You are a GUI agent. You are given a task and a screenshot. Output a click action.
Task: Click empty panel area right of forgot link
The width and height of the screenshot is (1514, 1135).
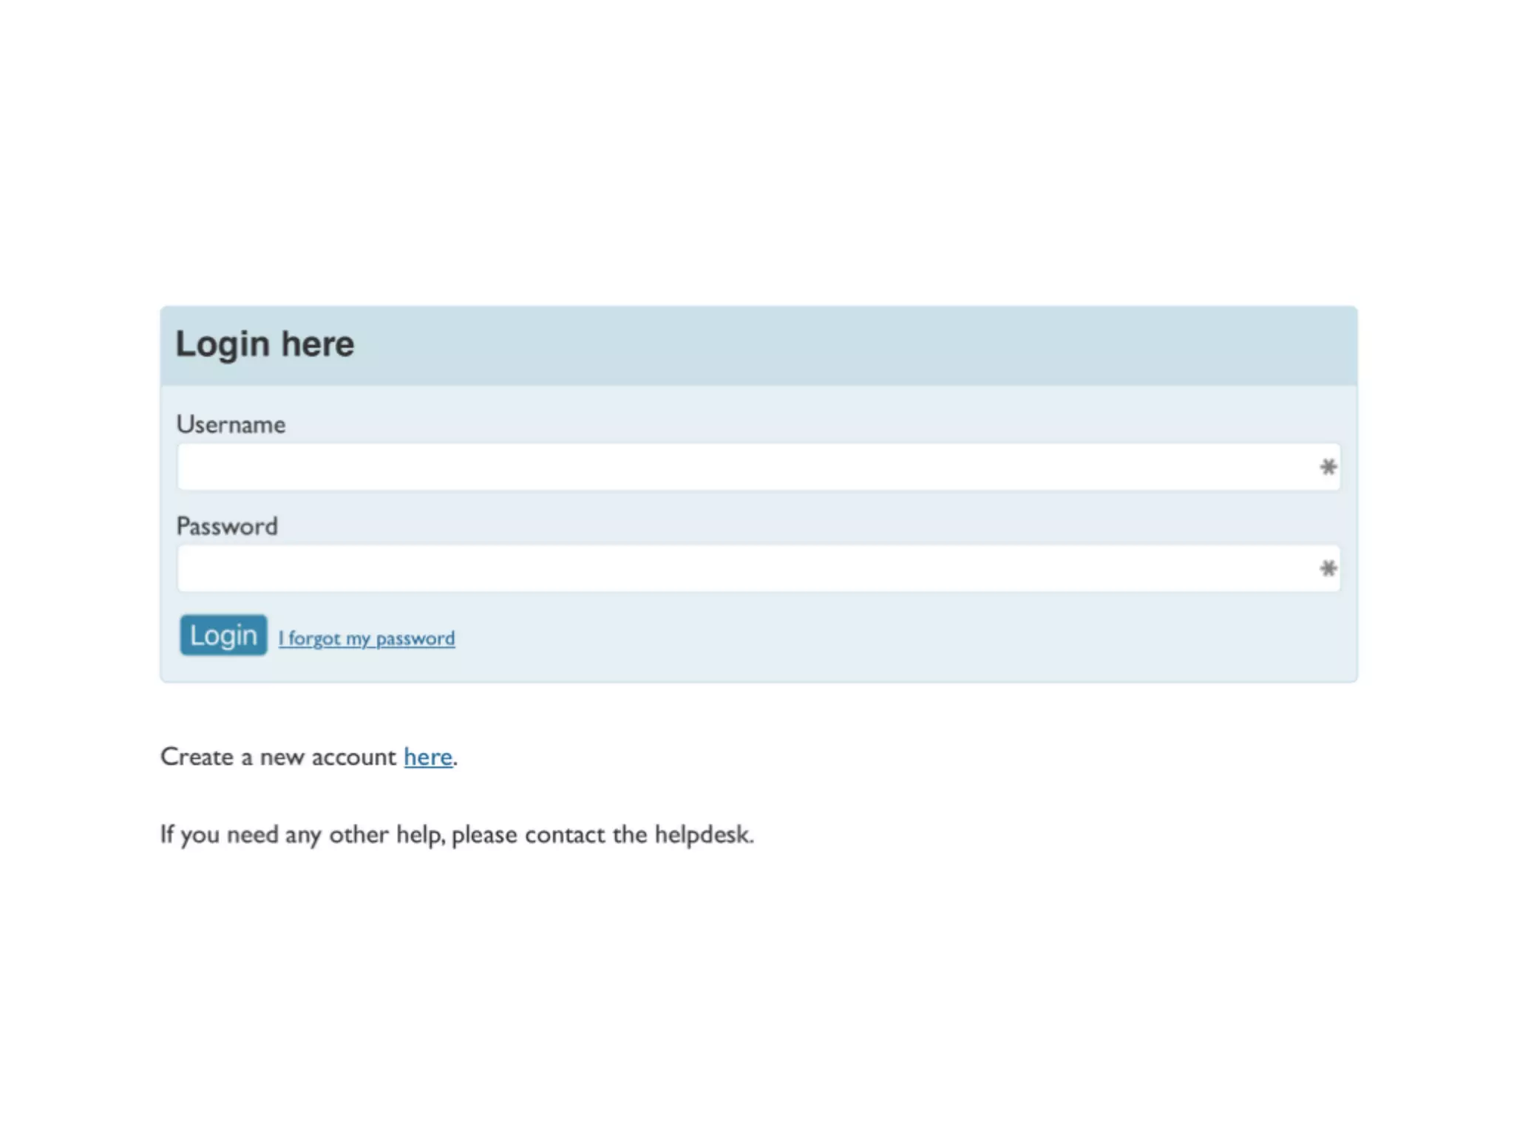(887, 637)
